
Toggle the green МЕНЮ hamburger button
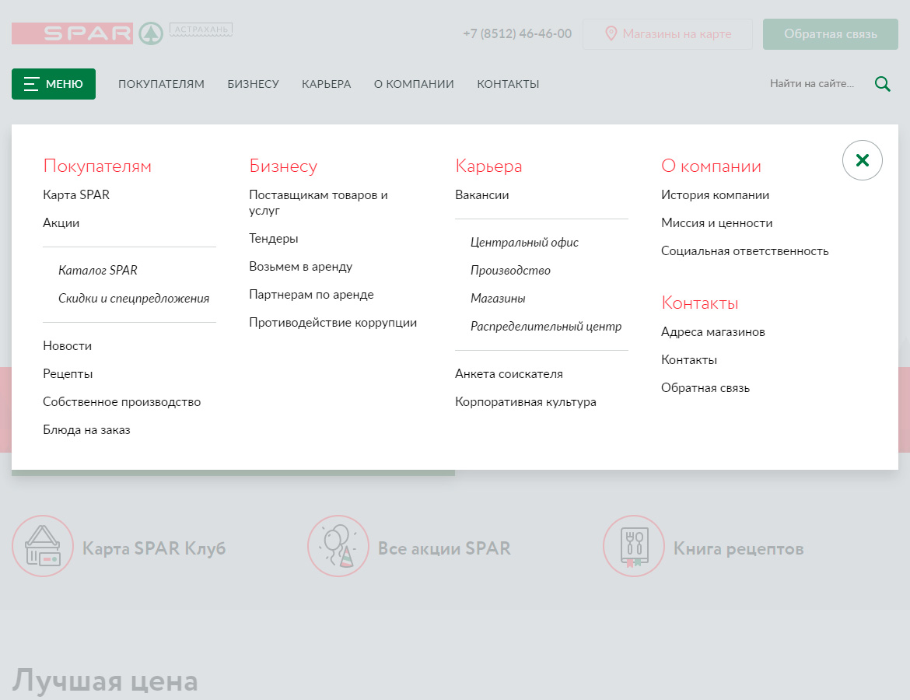click(x=54, y=84)
